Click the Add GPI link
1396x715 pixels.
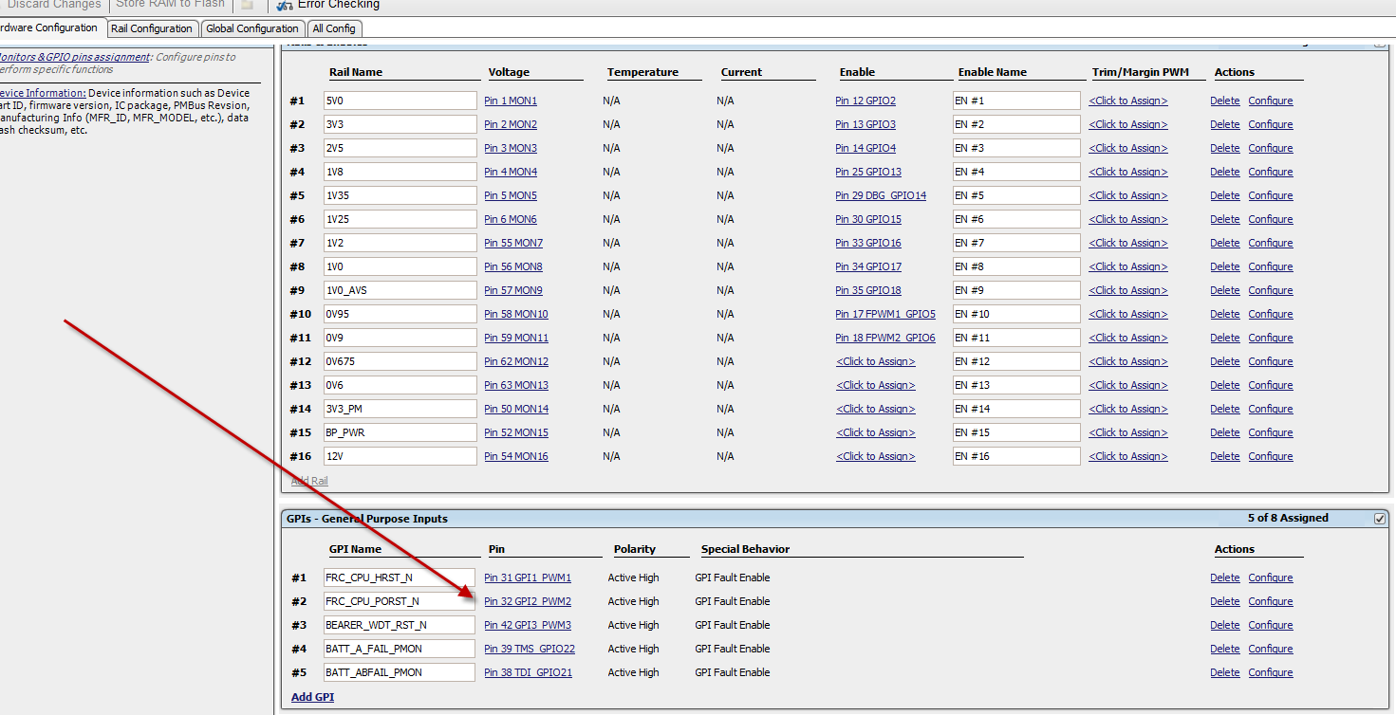point(312,697)
